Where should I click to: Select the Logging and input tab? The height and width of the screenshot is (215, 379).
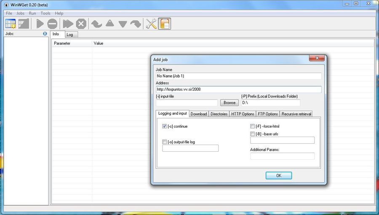point(173,113)
